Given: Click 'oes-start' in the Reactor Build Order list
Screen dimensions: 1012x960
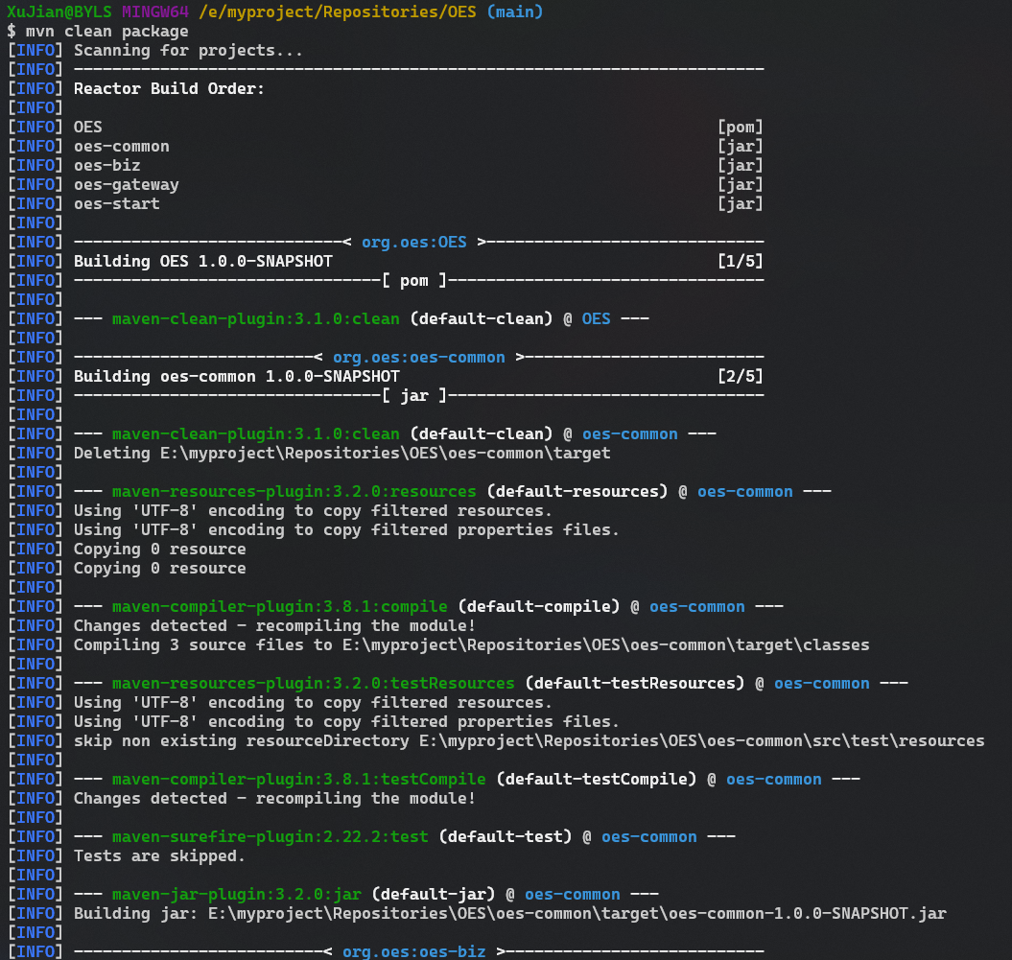Looking at the screenshot, I should [117, 204].
